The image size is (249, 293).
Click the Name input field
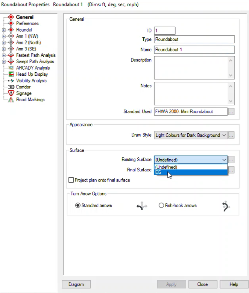[194, 50]
